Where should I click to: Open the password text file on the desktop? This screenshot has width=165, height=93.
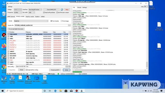(x=159, y=47)
